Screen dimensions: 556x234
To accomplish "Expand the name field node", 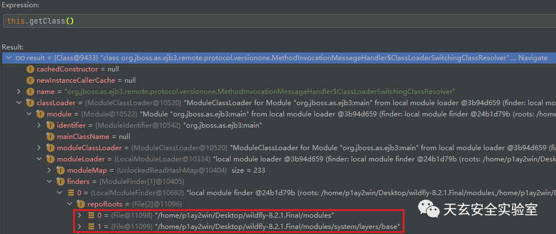I will (x=19, y=92).
